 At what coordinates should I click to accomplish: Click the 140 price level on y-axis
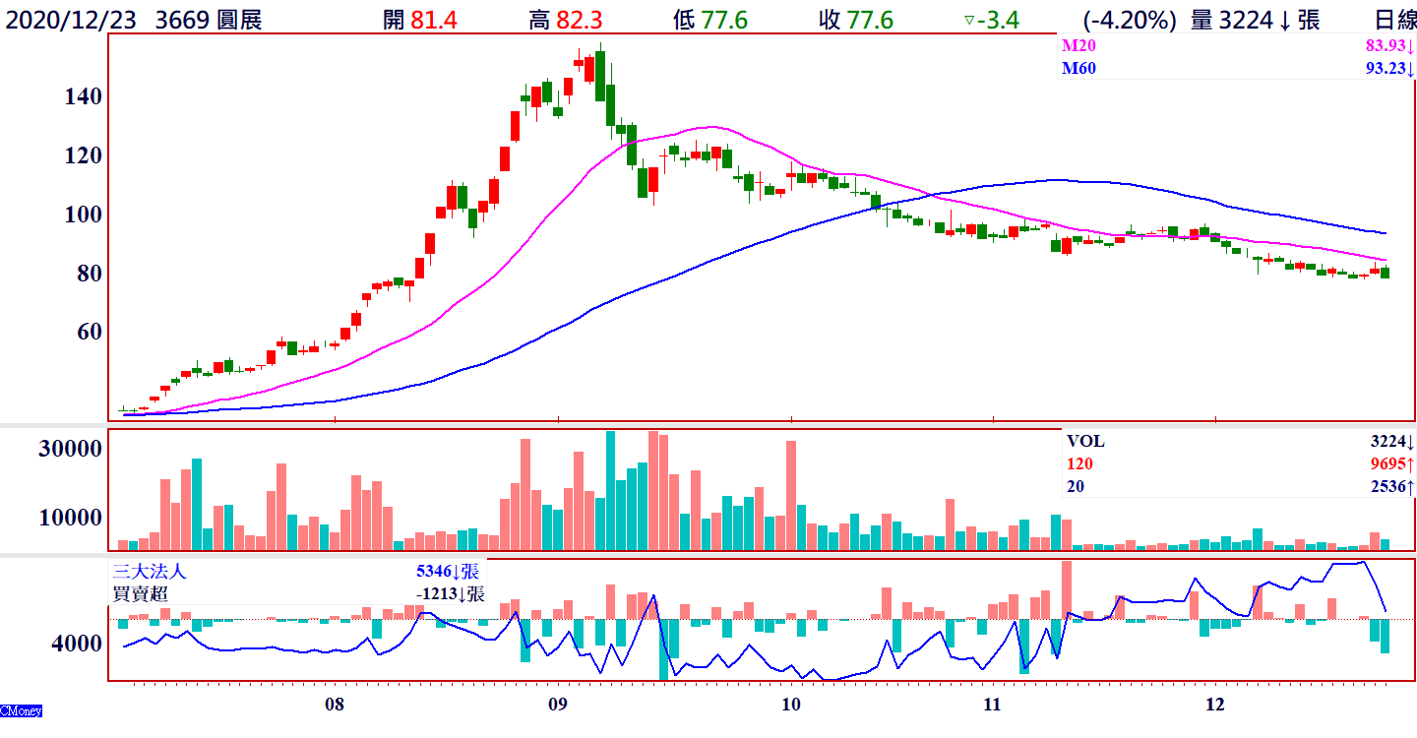83,96
